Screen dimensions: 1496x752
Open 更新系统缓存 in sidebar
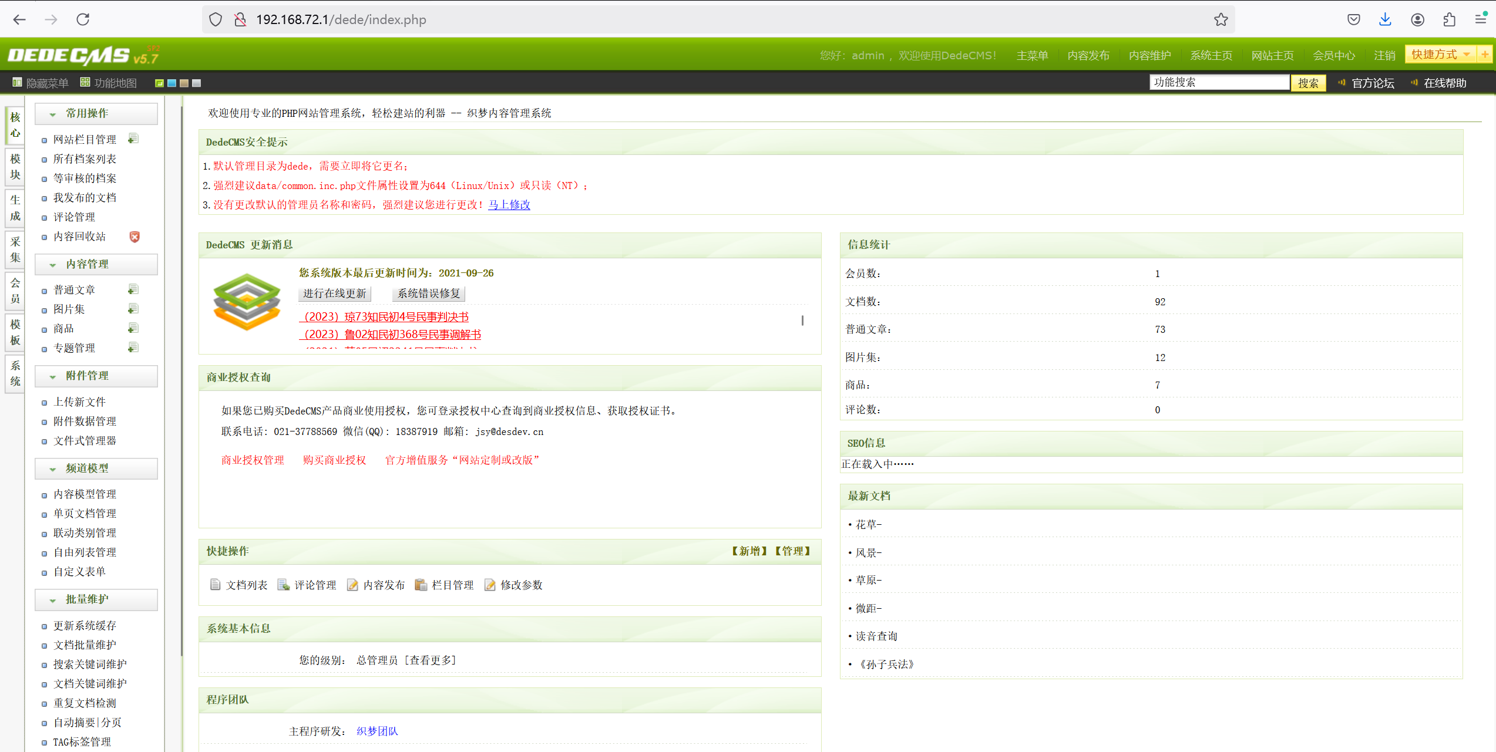85,625
